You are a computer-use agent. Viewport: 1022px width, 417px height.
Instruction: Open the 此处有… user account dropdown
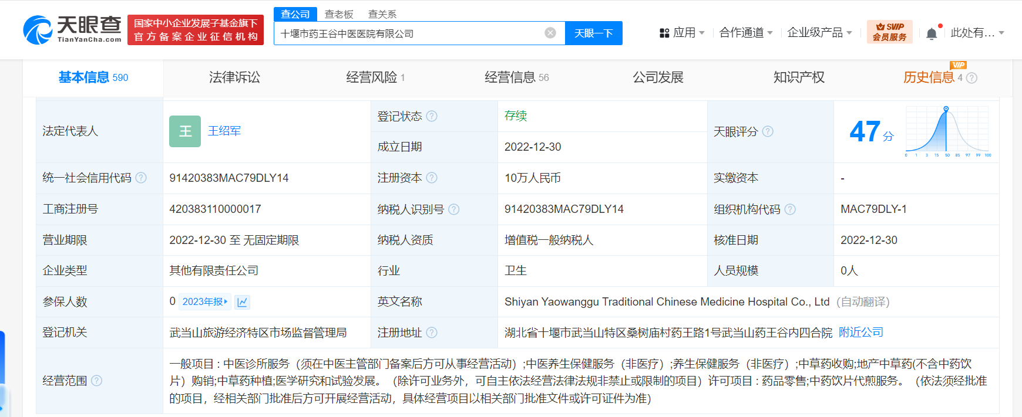977,33
